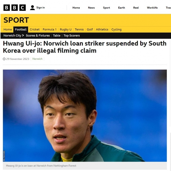Viewport: 171px width, 171px height.
Task: View the Top Scorers page
Action: (x=72, y=36)
